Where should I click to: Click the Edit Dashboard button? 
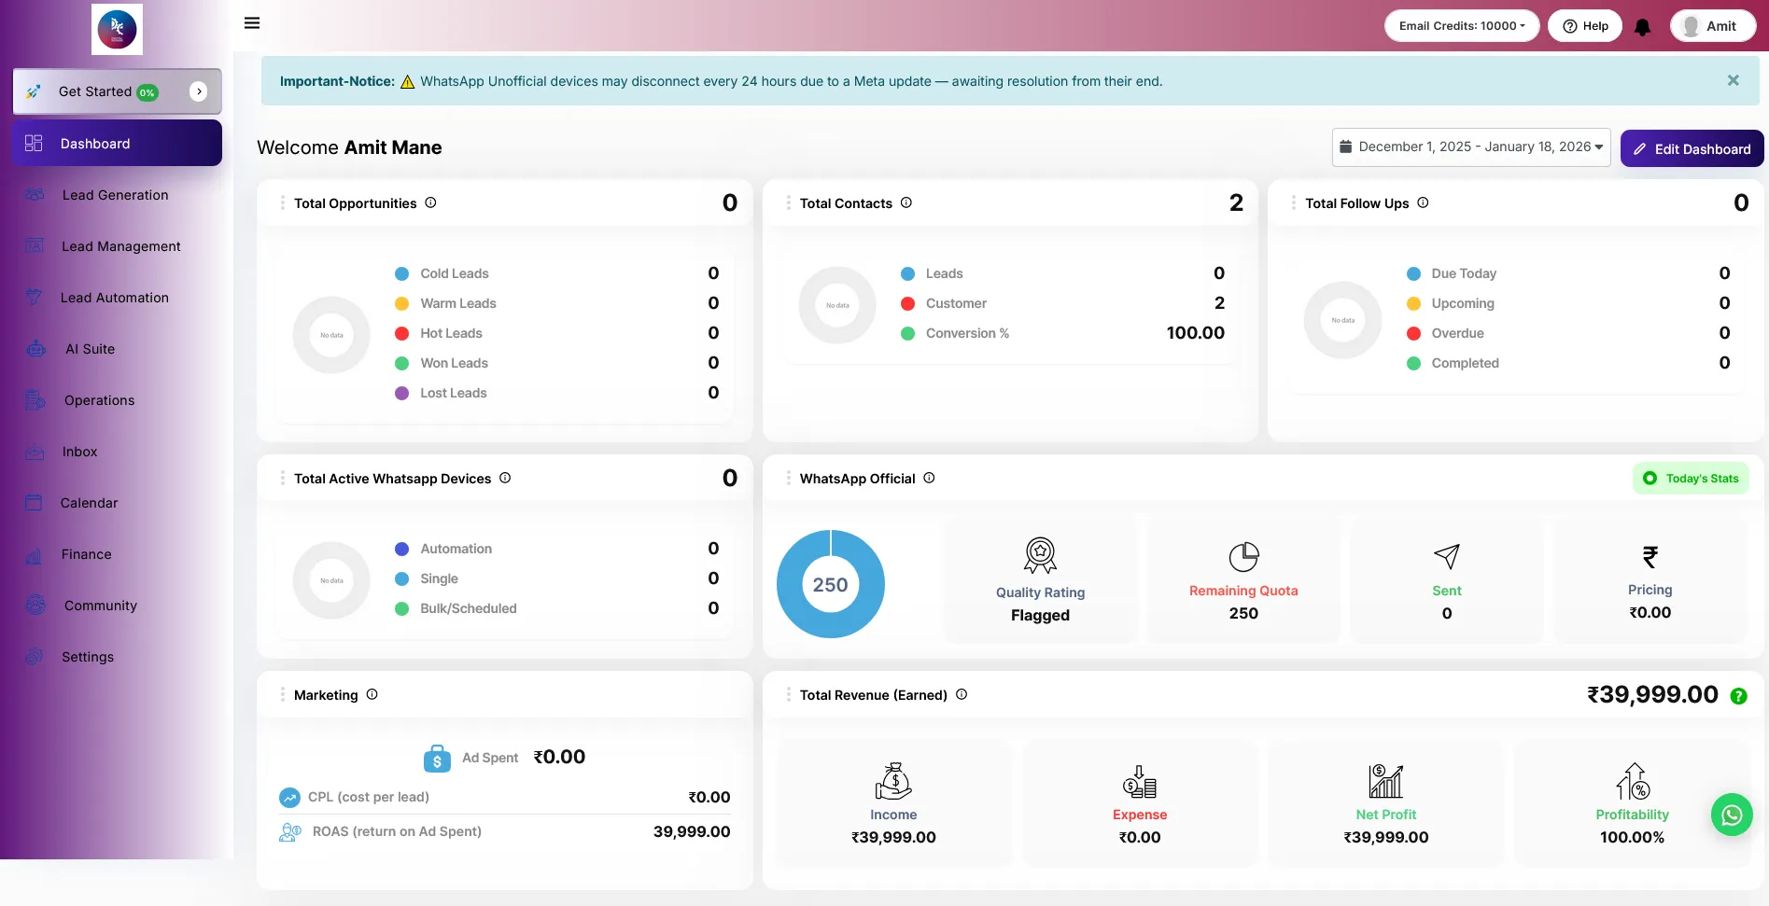coord(1692,149)
